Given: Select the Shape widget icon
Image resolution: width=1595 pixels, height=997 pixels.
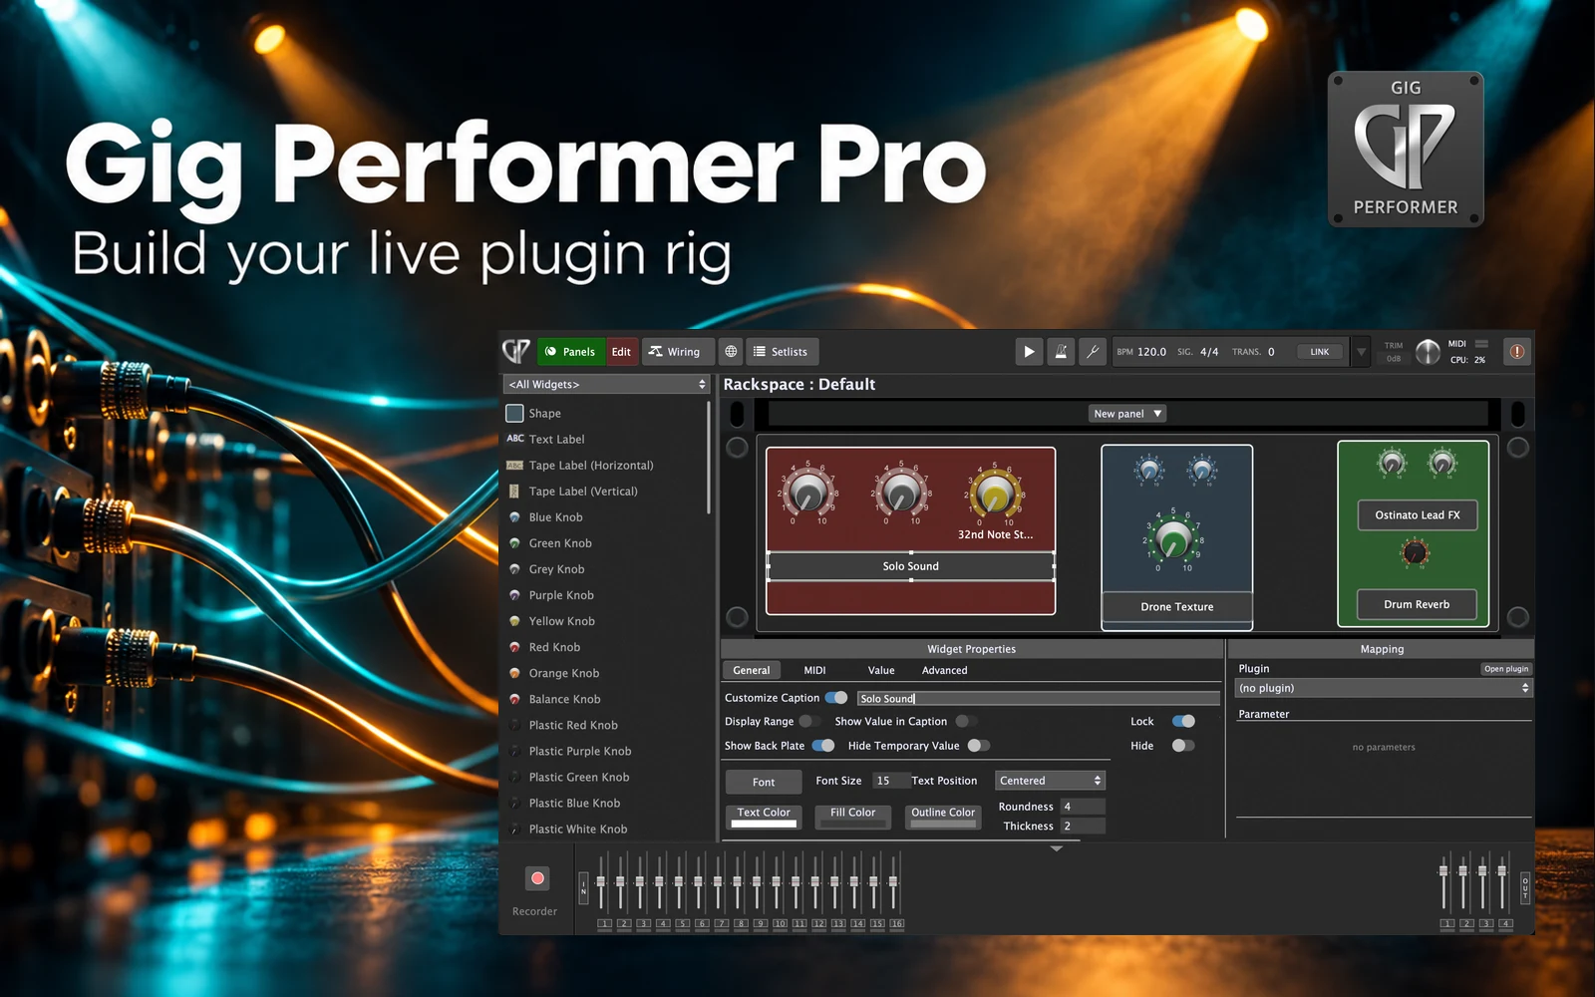Looking at the screenshot, I should 514,413.
